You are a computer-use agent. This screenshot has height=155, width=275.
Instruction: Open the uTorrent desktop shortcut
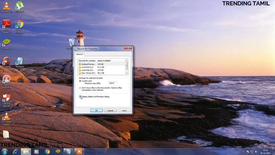19,7
